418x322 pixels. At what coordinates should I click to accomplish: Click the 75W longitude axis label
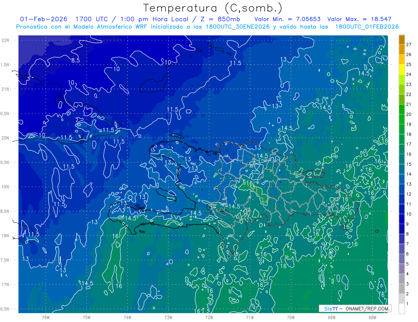(87, 317)
